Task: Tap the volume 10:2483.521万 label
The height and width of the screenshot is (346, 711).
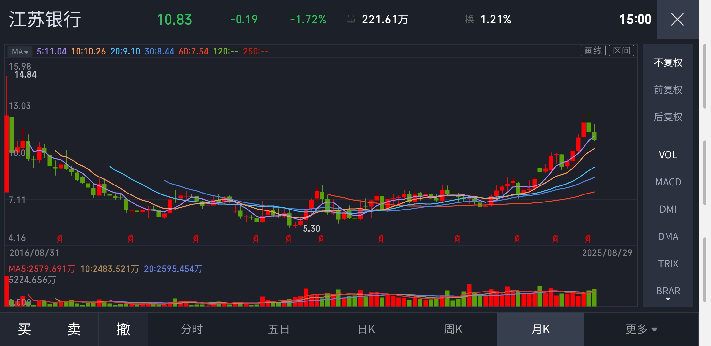Action: point(110,269)
